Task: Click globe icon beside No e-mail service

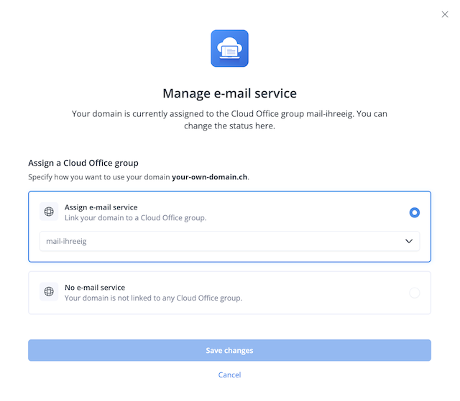Action: 49,291
